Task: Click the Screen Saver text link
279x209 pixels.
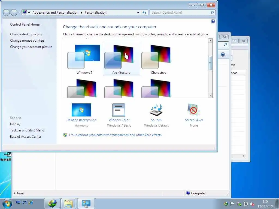Action: click(194, 120)
